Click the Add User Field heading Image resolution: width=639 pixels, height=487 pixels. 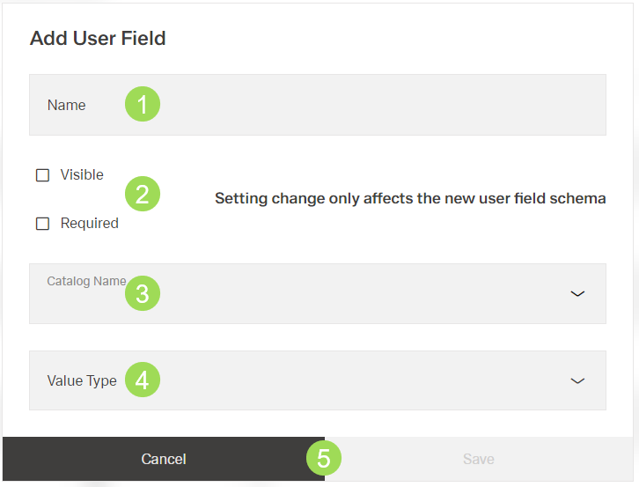pos(98,39)
